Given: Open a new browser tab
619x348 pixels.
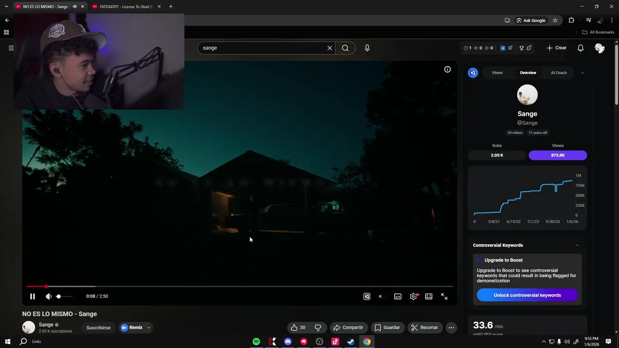Looking at the screenshot, I should pos(171,7).
